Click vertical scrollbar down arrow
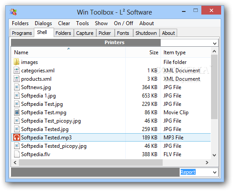Viewport: 233px width, 191px height. 214,155
